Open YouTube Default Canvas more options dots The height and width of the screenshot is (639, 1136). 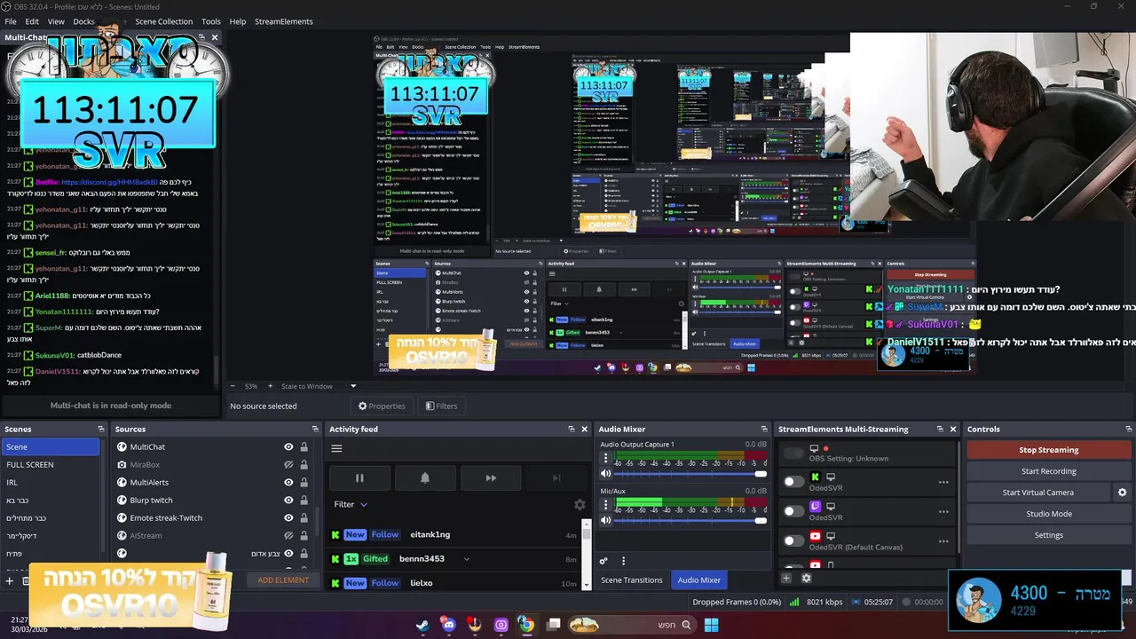943,541
